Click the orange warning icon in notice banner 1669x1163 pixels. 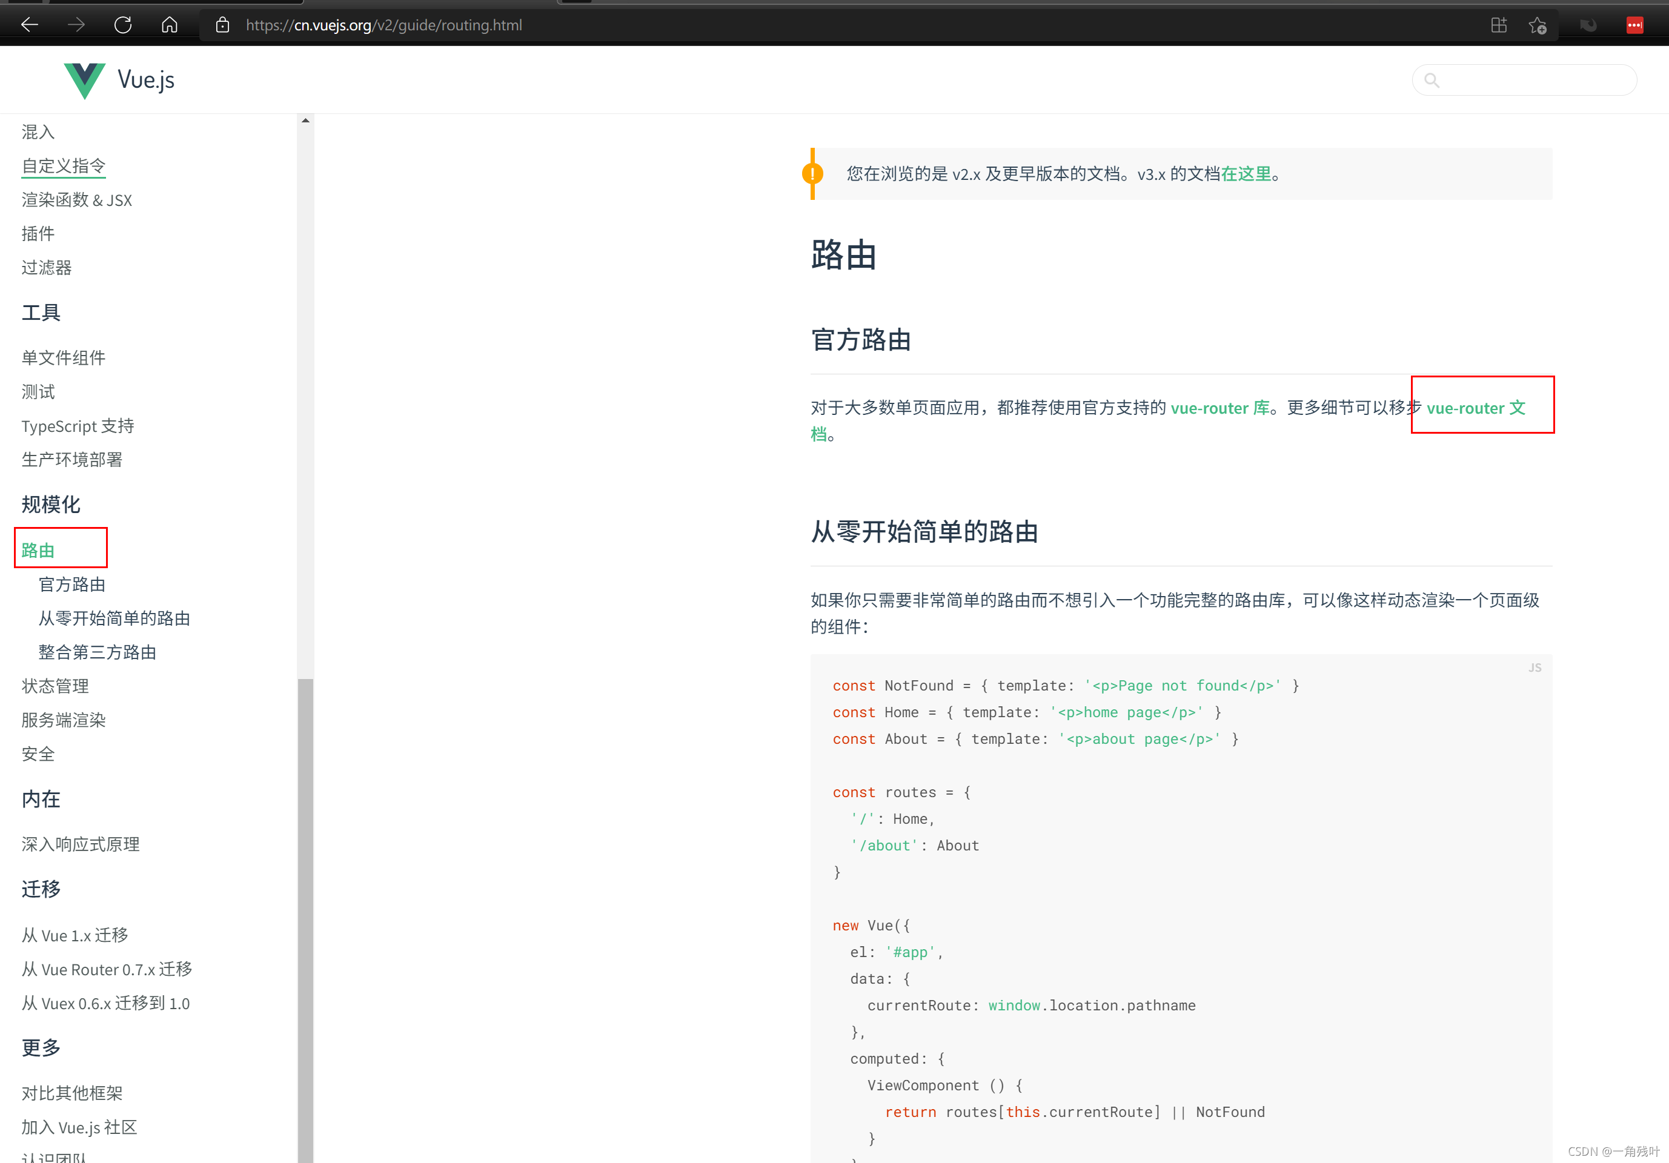[814, 174]
